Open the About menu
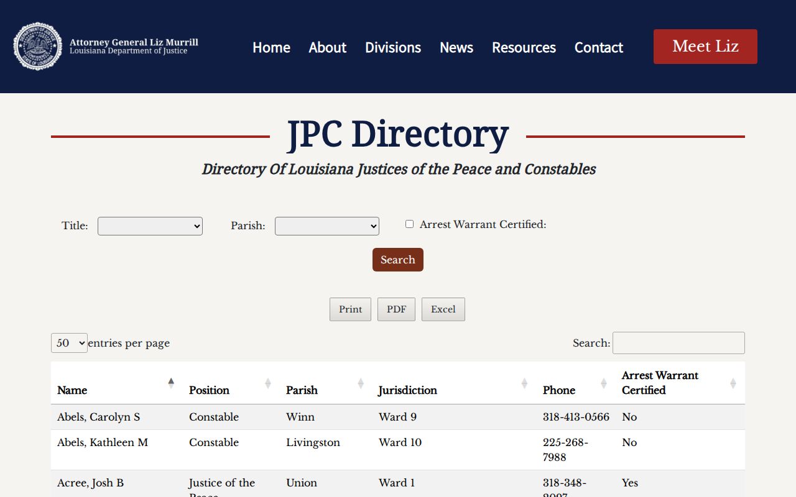This screenshot has width=796, height=497. tap(328, 47)
